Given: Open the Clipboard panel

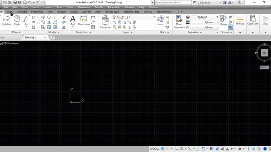Looking at the screenshot, I should coord(253,20).
